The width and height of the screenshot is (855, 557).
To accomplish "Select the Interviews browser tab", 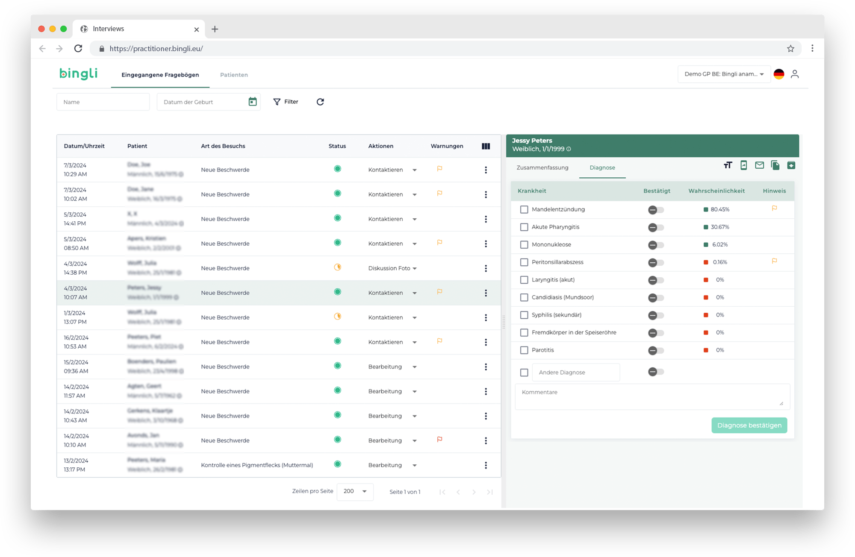I will click(x=139, y=29).
